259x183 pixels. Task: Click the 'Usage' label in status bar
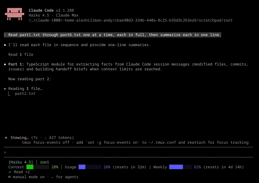pos(71,167)
